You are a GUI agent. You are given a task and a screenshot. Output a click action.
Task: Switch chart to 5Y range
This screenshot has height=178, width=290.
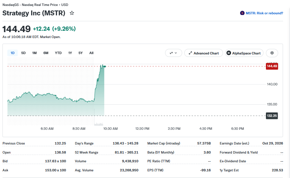pyautogui.click(x=81, y=53)
